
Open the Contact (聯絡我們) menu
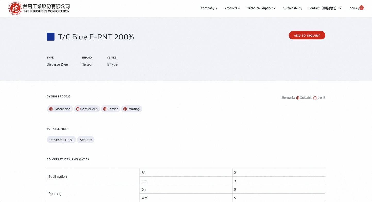tap(325, 8)
